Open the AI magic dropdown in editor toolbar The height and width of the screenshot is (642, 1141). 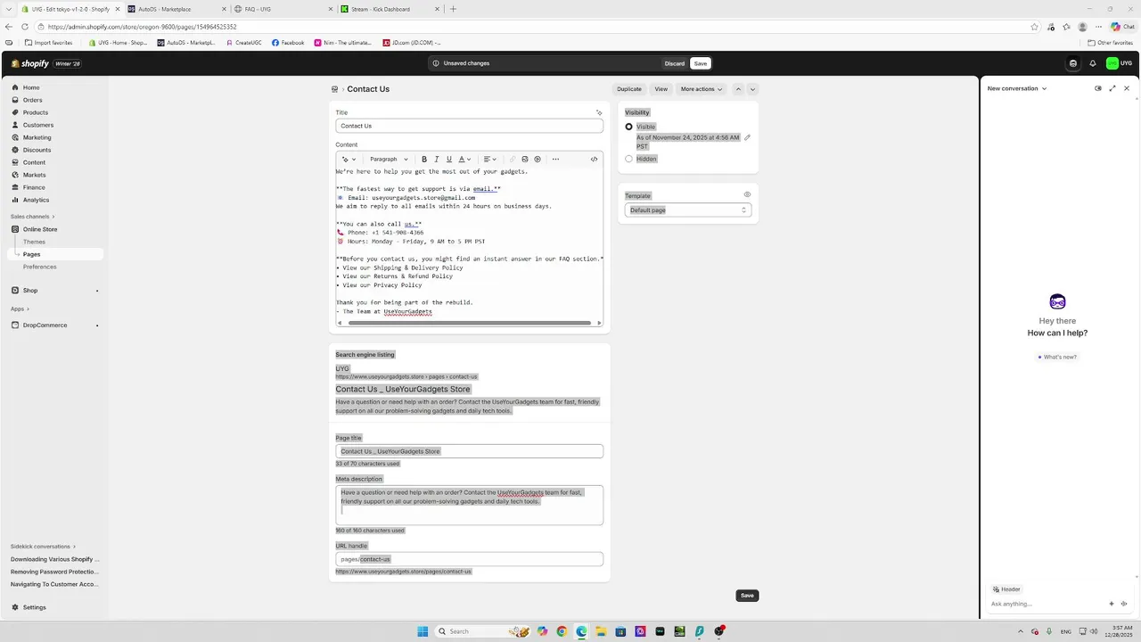tap(349, 160)
